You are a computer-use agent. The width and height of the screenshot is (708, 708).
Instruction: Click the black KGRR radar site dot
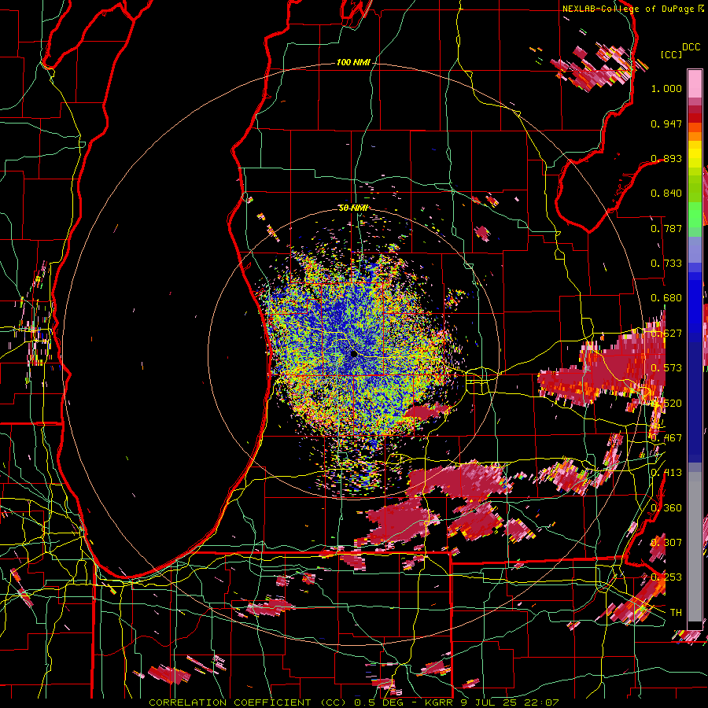pos(354,354)
